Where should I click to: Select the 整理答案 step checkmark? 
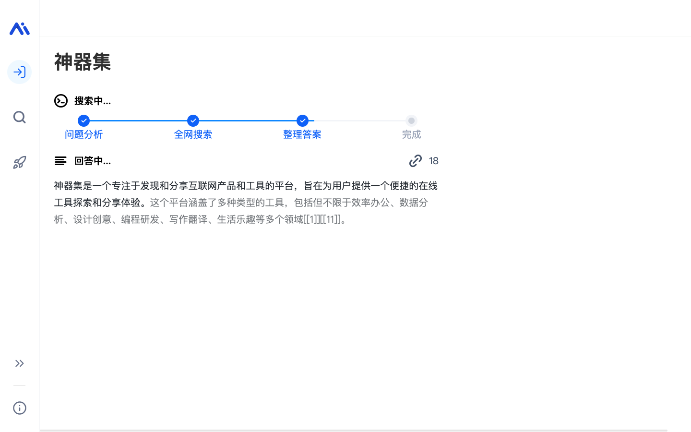(302, 120)
